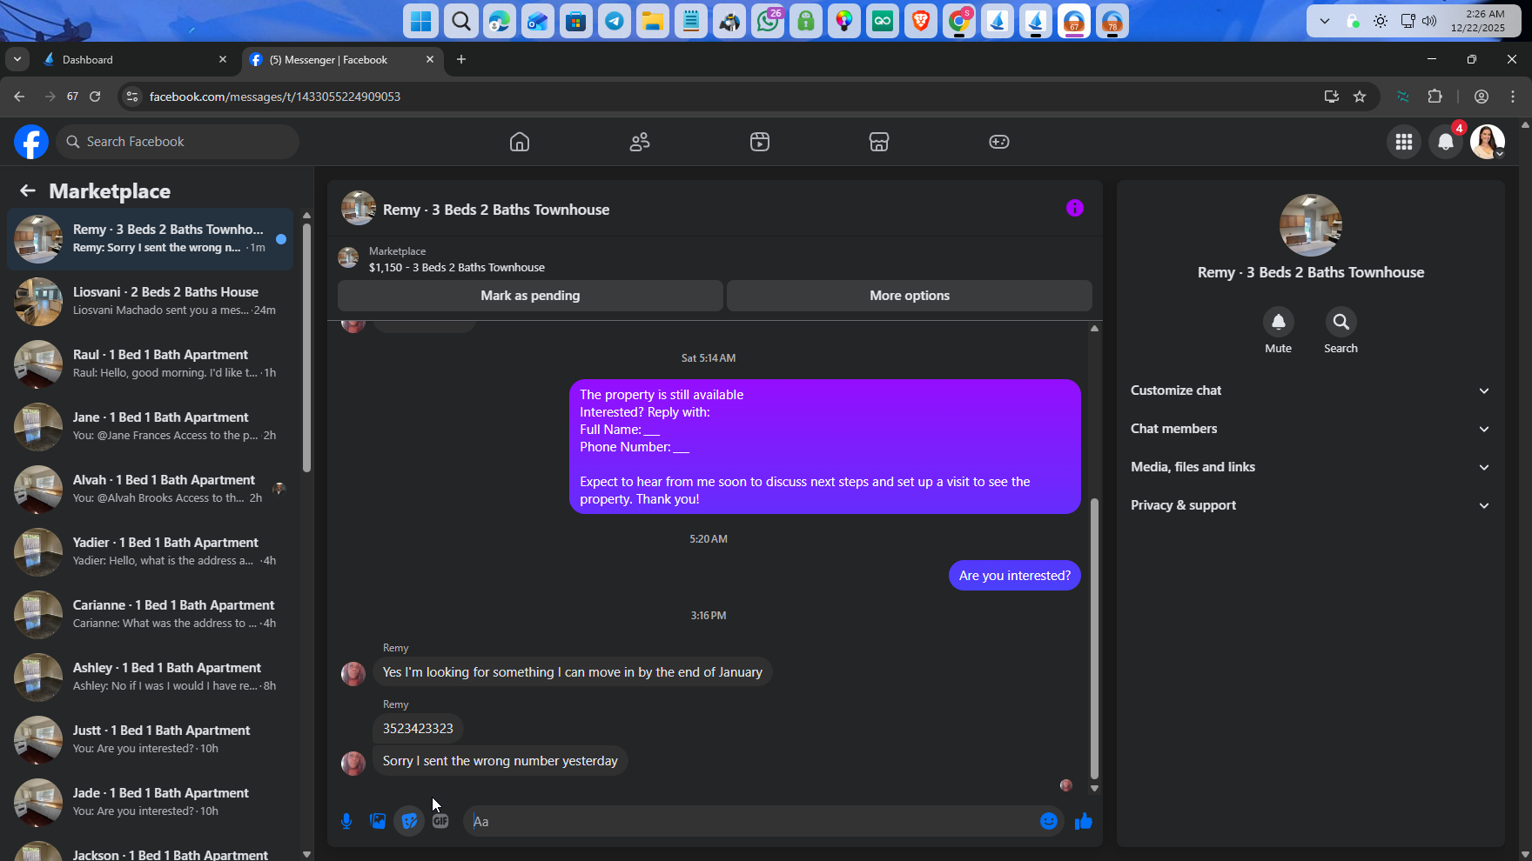Bookmark this page with the star icon

(1360, 97)
